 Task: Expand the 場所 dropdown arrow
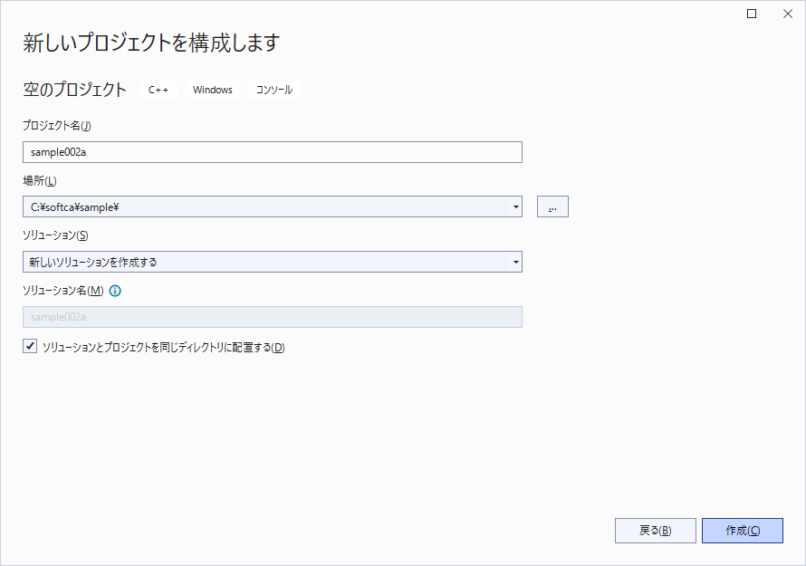515,207
